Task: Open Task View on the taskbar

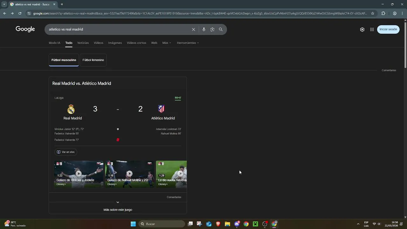Action: click(190, 224)
